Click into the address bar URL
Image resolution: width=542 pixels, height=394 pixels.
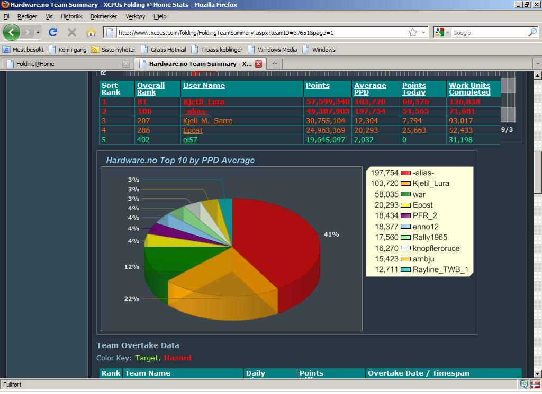point(225,33)
